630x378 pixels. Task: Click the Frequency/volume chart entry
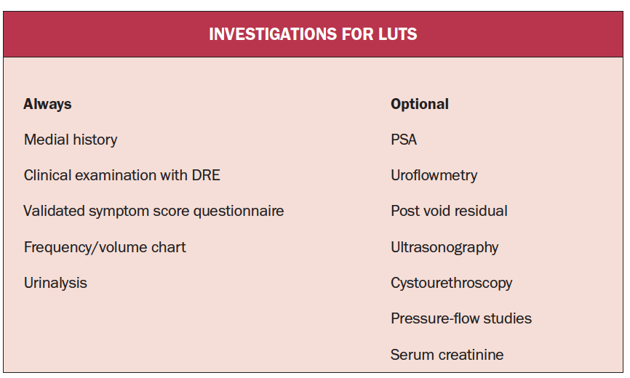tap(105, 247)
